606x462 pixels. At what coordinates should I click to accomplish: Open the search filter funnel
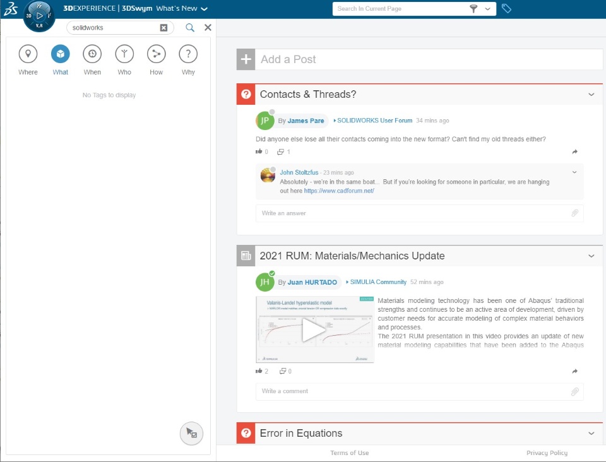[x=473, y=9]
